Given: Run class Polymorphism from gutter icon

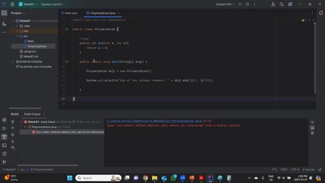Looking at the screenshot, I should pos(67,29).
